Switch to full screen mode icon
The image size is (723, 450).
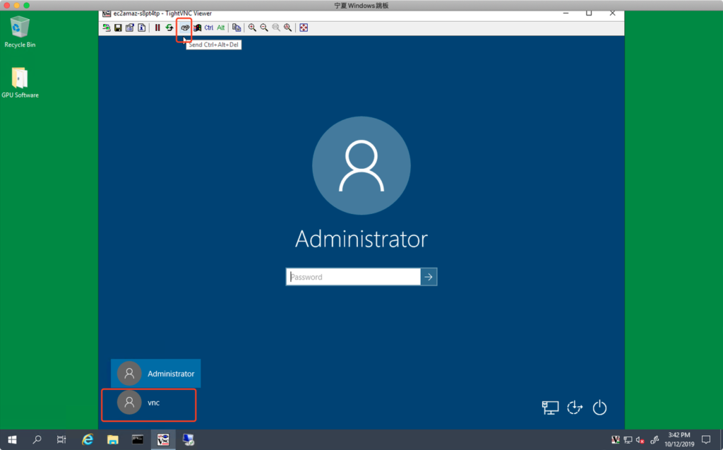point(304,28)
